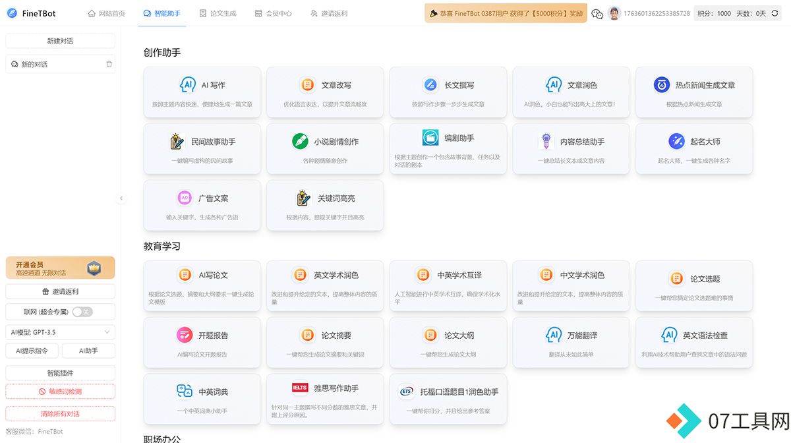Collapse the sidebar with the arrow handle
791x443 pixels.
pos(121,198)
